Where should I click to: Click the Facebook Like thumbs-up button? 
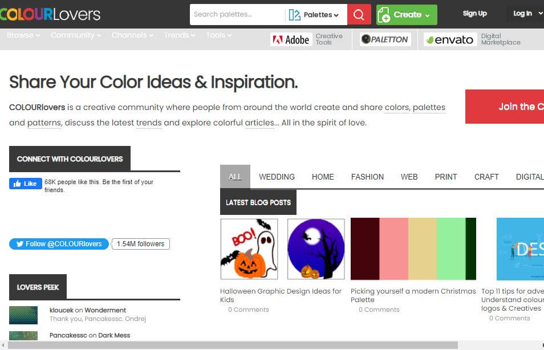(26, 184)
